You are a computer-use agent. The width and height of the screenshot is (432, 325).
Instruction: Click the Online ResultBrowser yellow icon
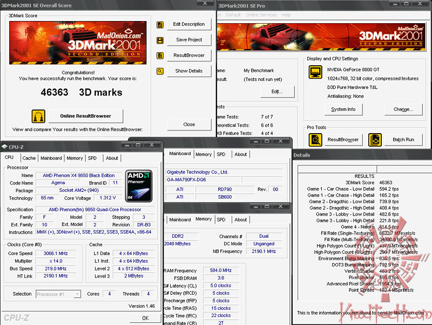click(x=38, y=116)
